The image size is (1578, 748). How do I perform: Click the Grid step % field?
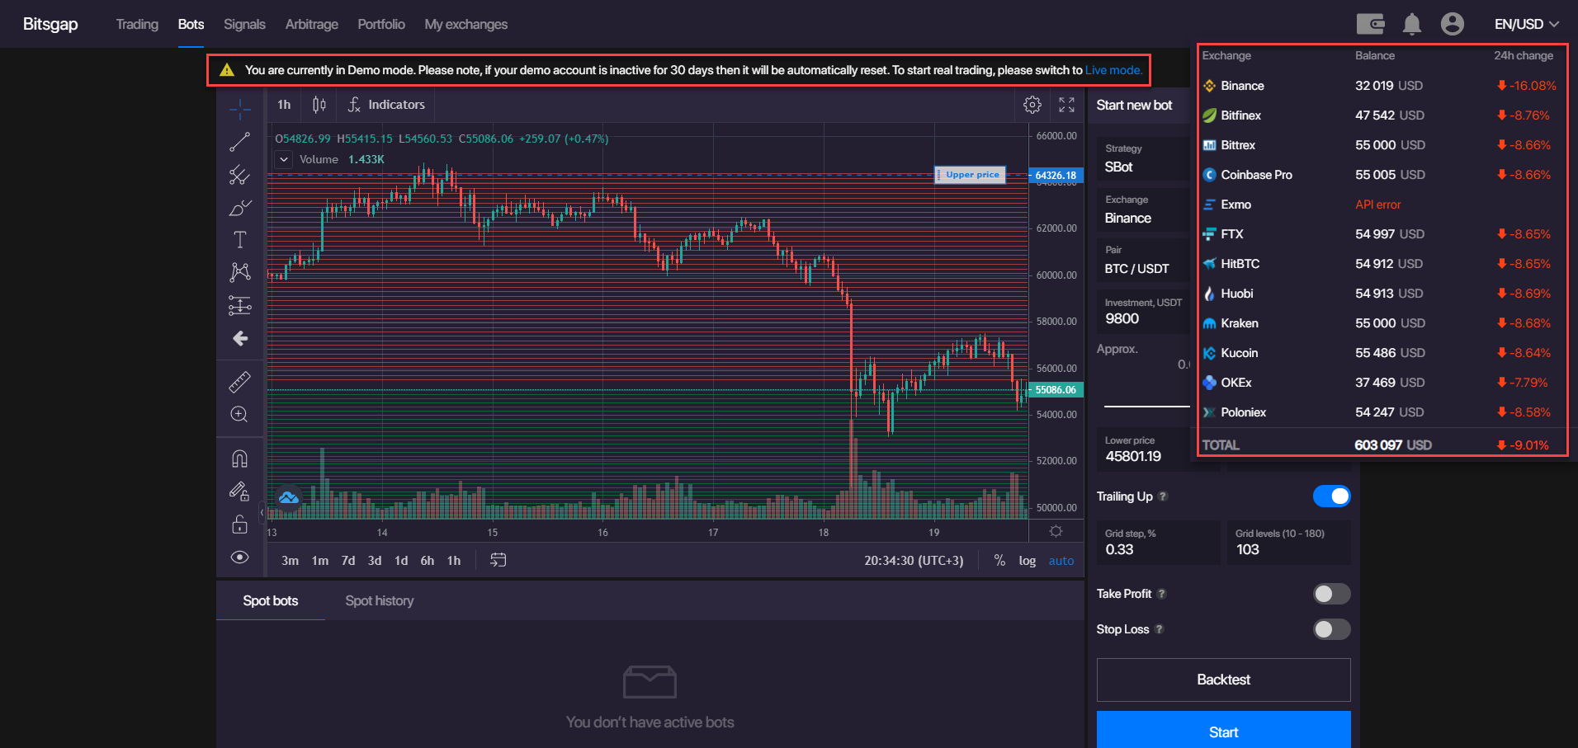1159,543
